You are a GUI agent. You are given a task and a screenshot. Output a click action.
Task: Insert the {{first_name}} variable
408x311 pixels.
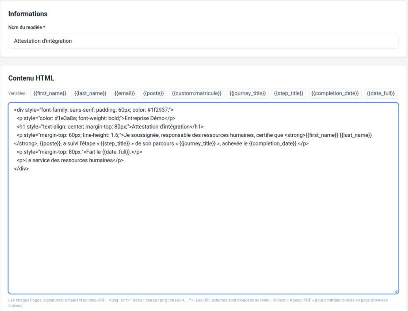(50, 93)
